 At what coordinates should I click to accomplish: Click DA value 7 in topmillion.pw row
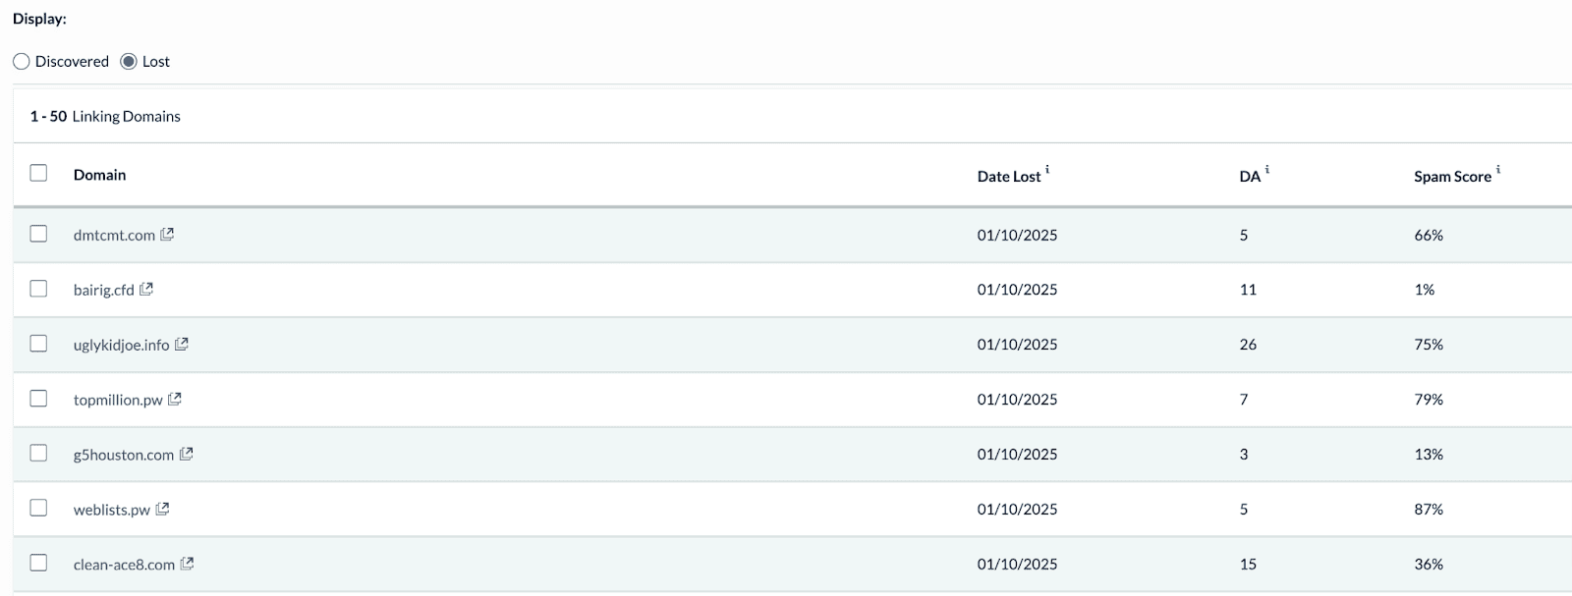pyautogui.click(x=1244, y=401)
